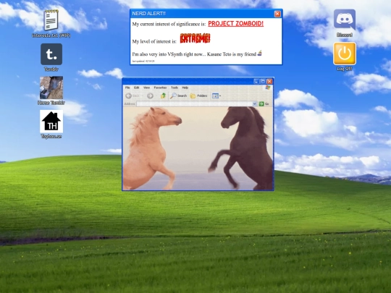
Task: Launch the Discord desktop icon
Action: (x=345, y=20)
